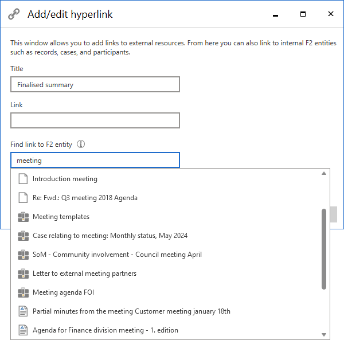Screen dimensions: 344x340
Task: Click the Title field containing Finalised summary
Action: [x=95, y=84]
